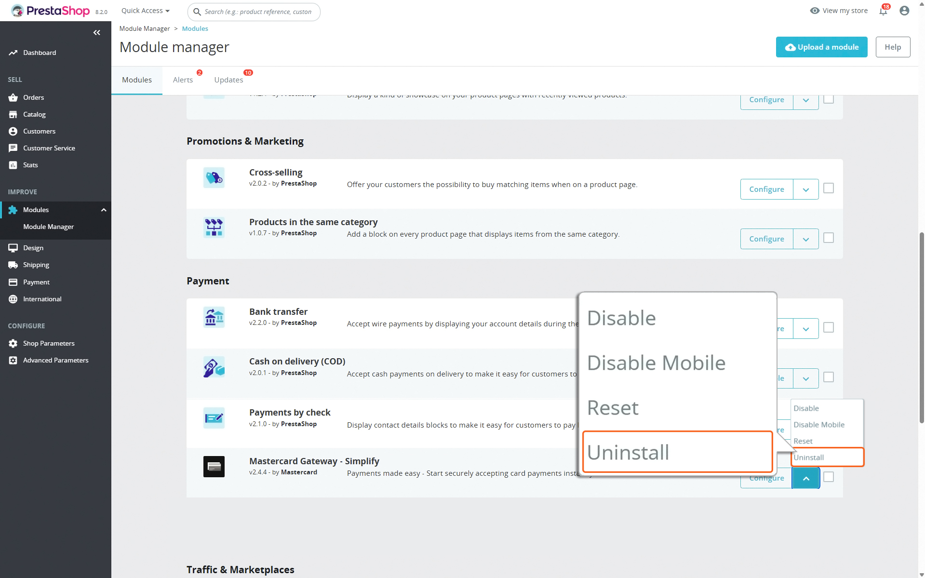
Task: Expand Cash on delivery actions dropdown arrow
Action: 806,378
